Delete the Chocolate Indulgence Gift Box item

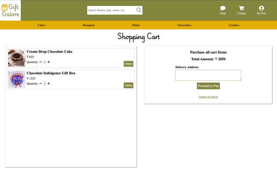tap(129, 85)
